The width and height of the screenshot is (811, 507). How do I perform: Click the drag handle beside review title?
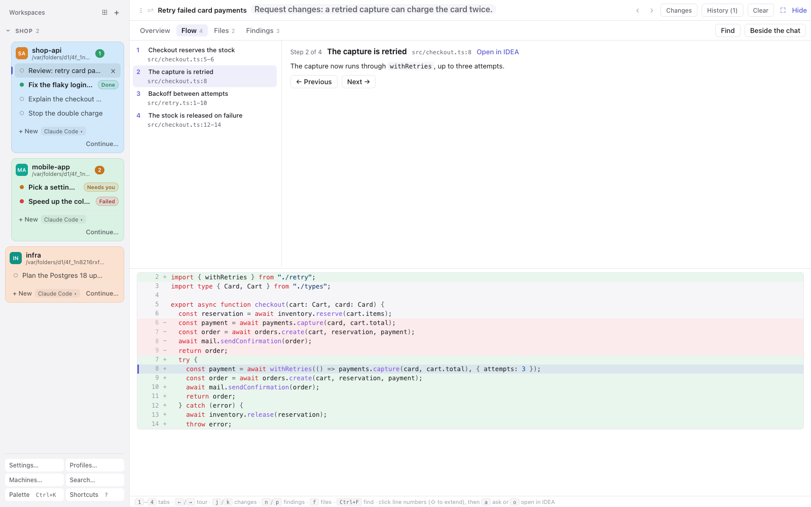click(141, 10)
